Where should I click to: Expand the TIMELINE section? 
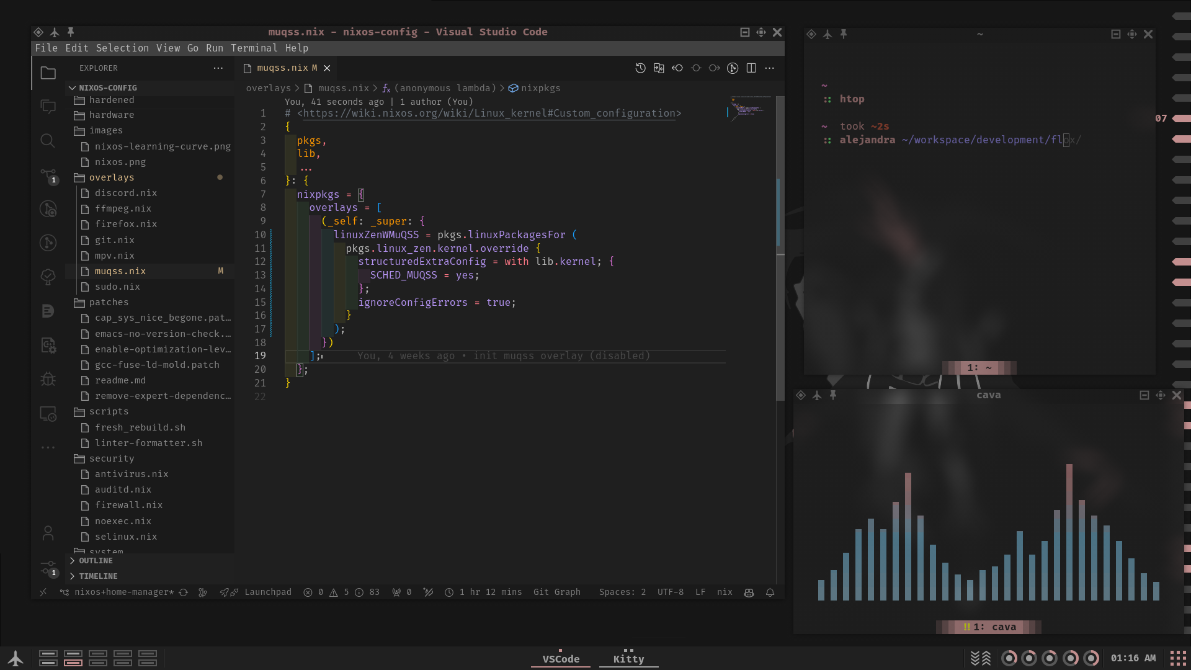tap(150, 576)
